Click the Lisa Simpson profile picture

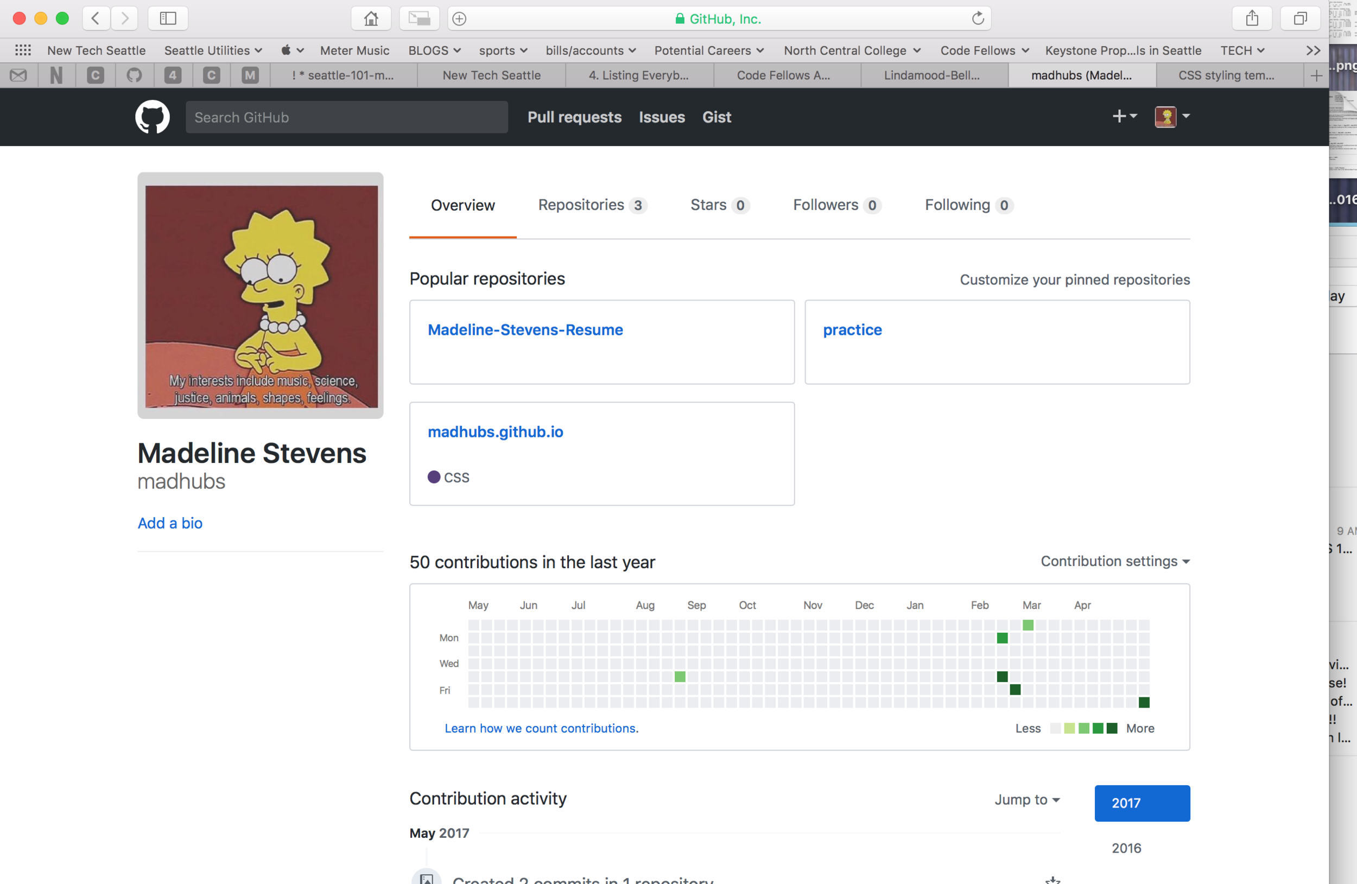click(x=261, y=295)
